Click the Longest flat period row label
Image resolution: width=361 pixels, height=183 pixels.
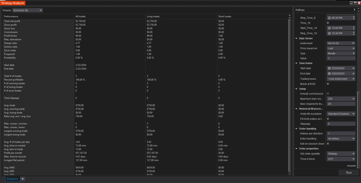(14, 160)
